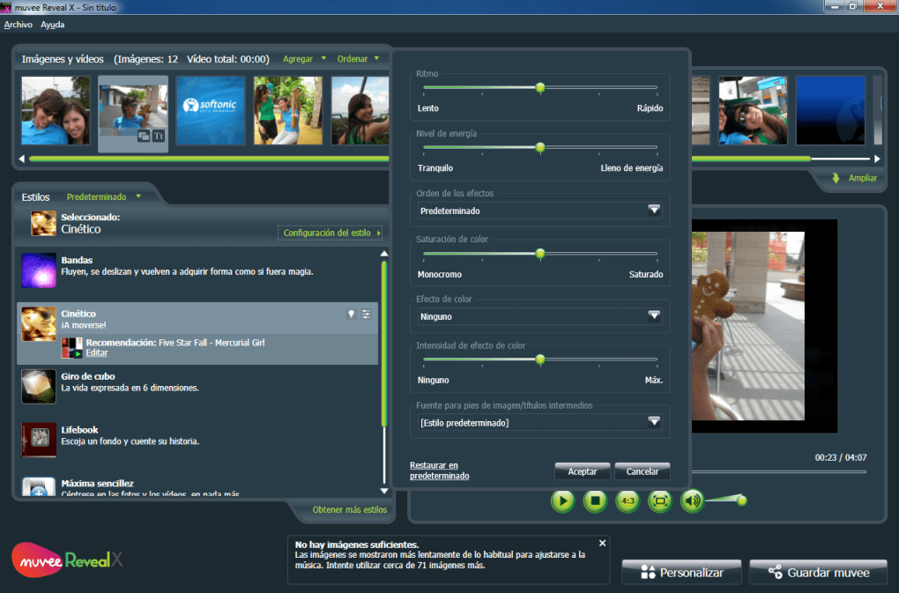Click the caption T icon on second thumbnail
Viewport: 899px width, 593px height.
click(x=159, y=136)
